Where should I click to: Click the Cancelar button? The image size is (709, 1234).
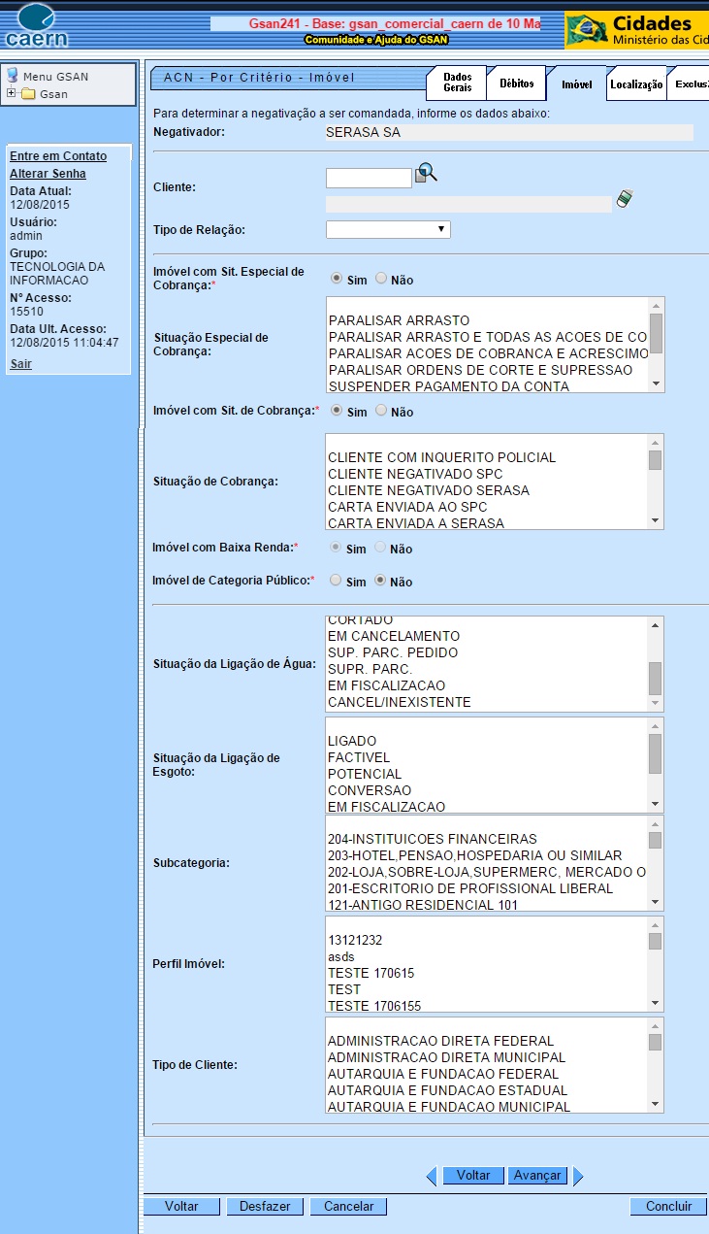tap(348, 1207)
